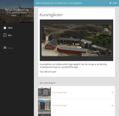Click the sidebar Røros bergstad header title
This screenshot has width=119, height=116.
[17, 11]
